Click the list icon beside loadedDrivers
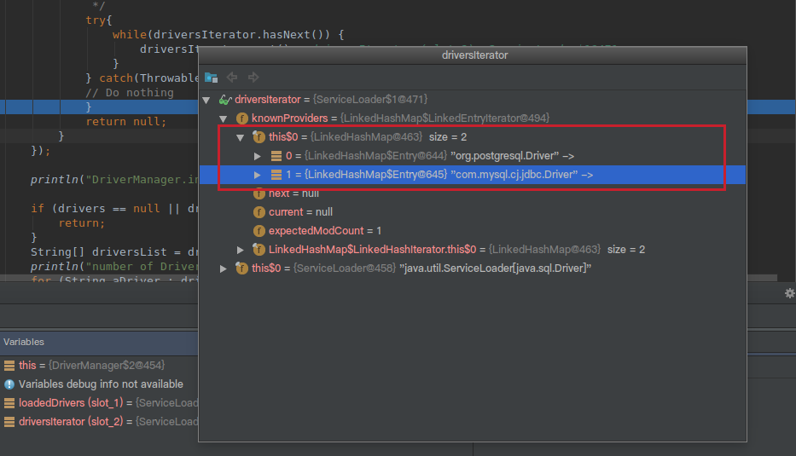The width and height of the screenshot is (796, 456). coord(9,403)
